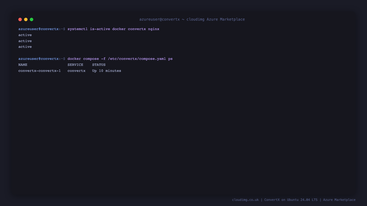Click the yellow minimize window button

coord(26,19)
